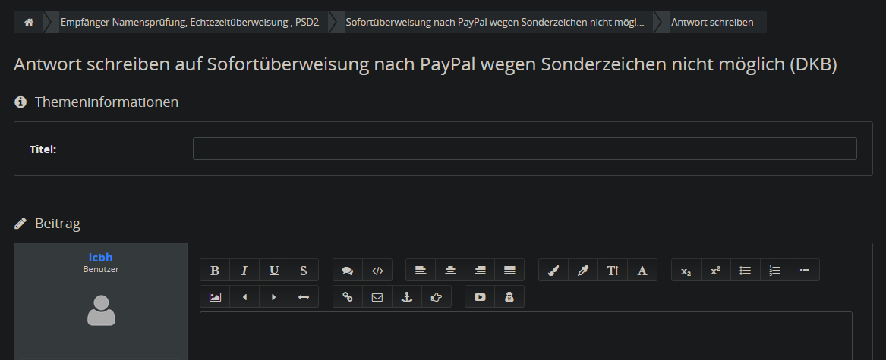Open the icbh user profile link

click(100, 258)
